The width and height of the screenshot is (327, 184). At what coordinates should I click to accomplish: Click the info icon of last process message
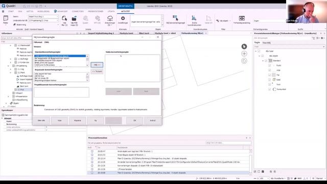click(x=92, y=173)
